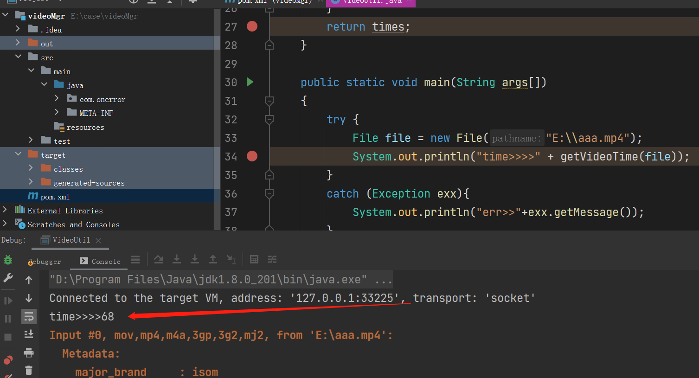This screenshot has height=378, width=699.
Task: Close the VideoUtil debug session tab
Action: click(x=98, y=240)
